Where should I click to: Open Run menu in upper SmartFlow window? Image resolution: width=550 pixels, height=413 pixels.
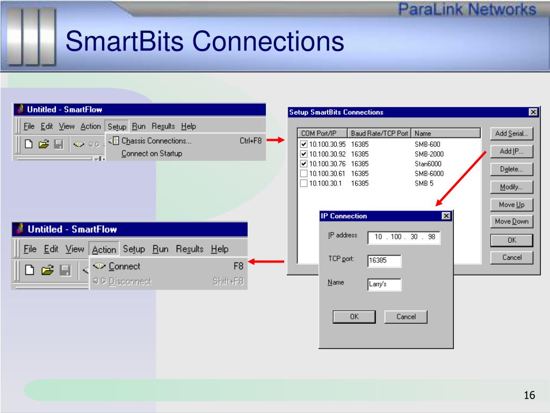[139, 126]
